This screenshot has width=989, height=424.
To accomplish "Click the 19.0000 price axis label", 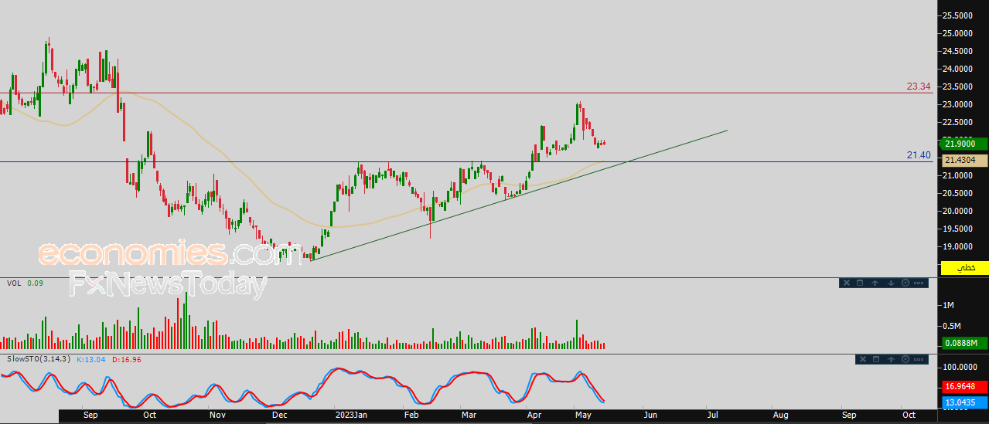I will pyautogui.click(x=957, y=246).
